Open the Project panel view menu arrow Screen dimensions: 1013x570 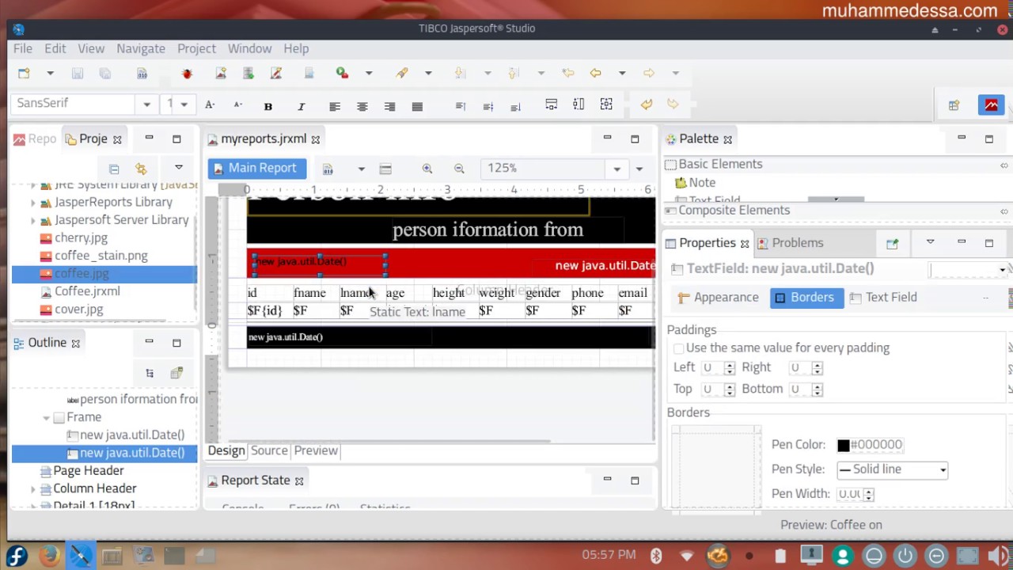179,168
